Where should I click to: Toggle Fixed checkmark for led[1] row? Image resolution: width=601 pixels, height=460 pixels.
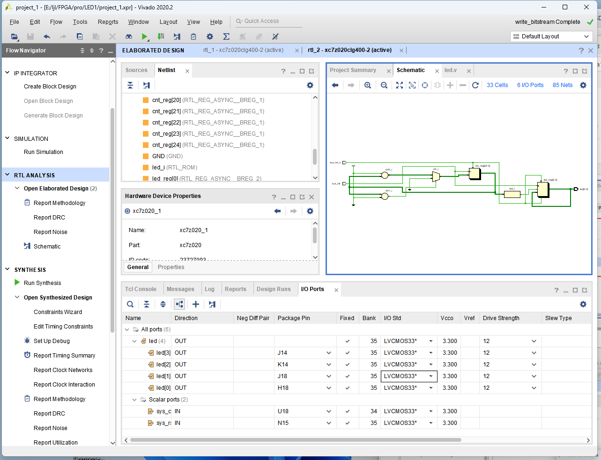[x=347, y=376]
